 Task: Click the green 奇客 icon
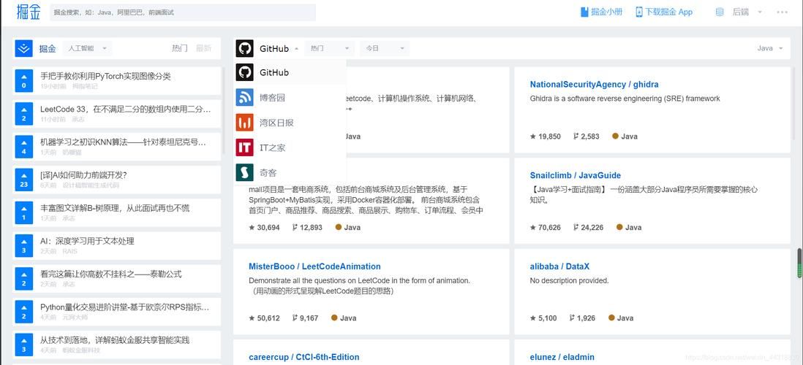244,173
